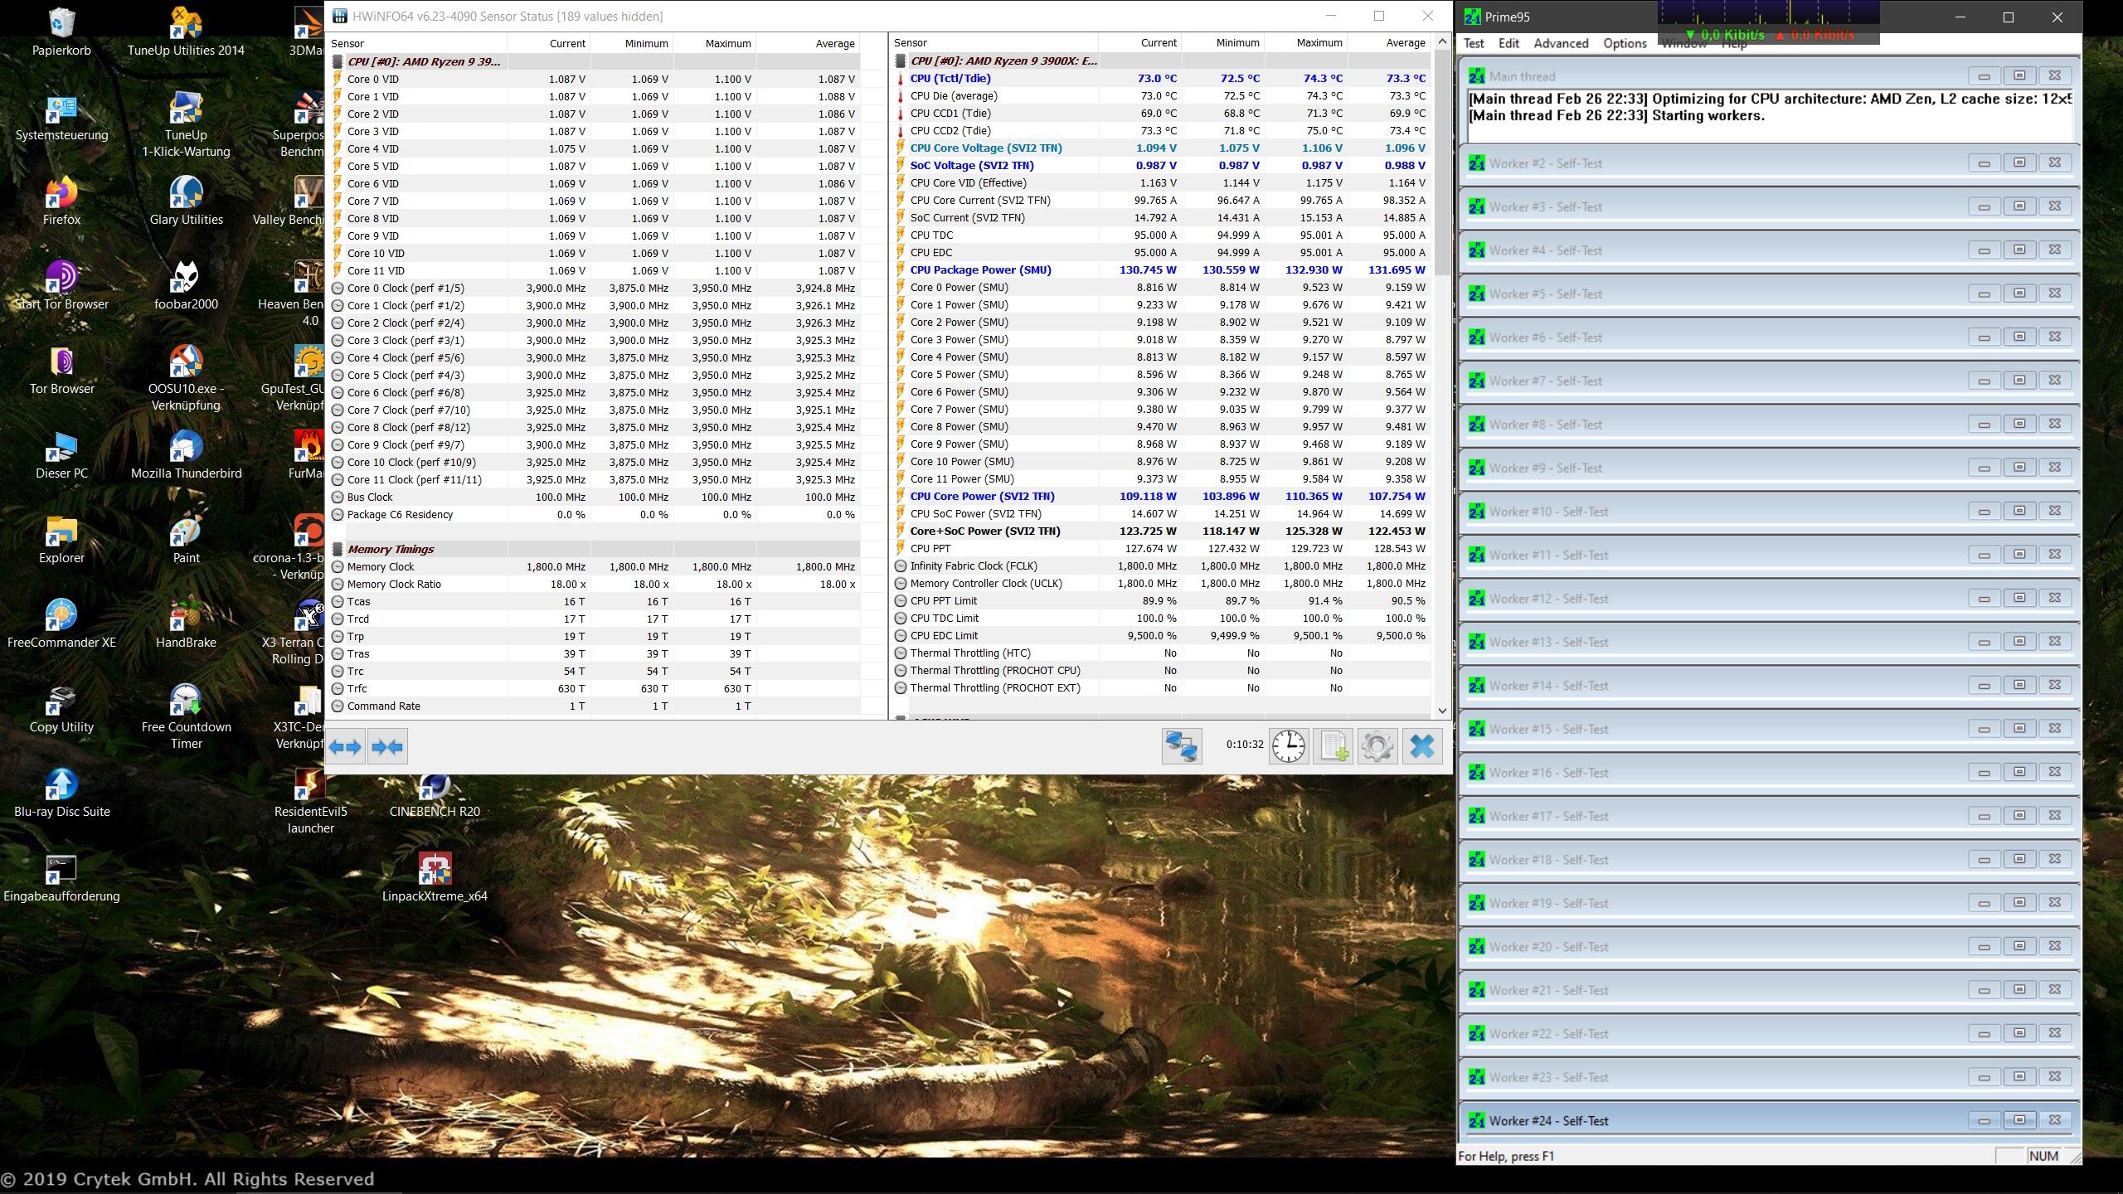
Task: Click the Current column header in left panel
Action: click(549, 43)
